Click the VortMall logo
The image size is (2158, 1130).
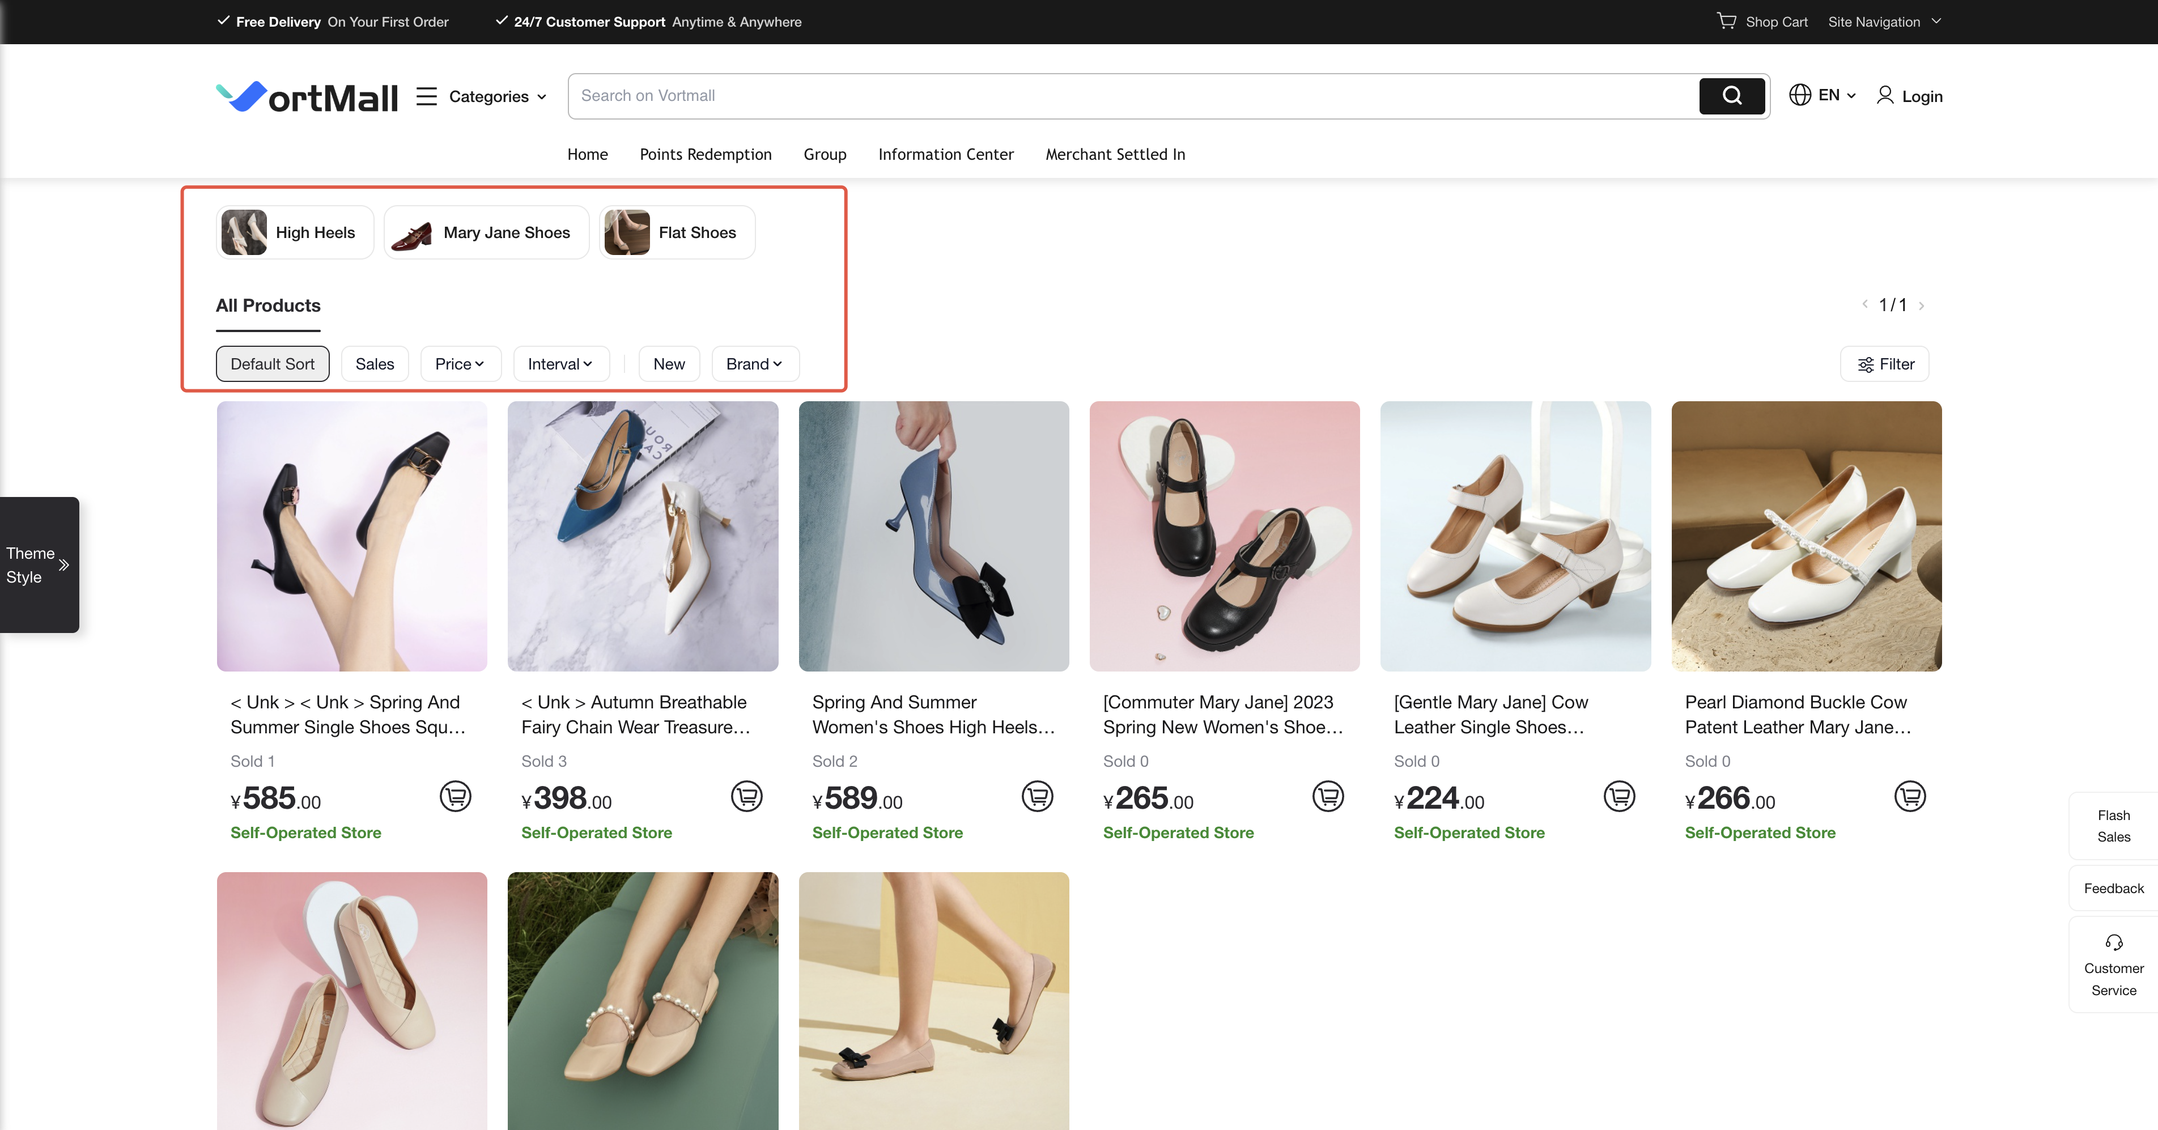pyautogui.click(x=307, y=97)
